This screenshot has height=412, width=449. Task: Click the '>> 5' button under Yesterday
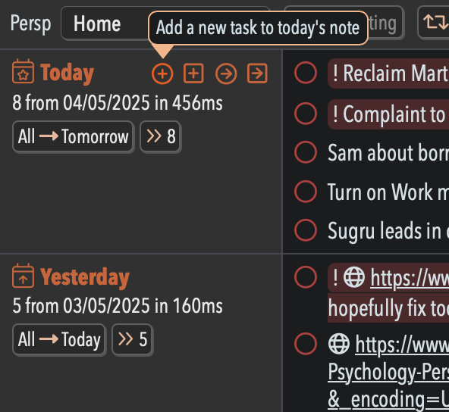click(133, 339)
